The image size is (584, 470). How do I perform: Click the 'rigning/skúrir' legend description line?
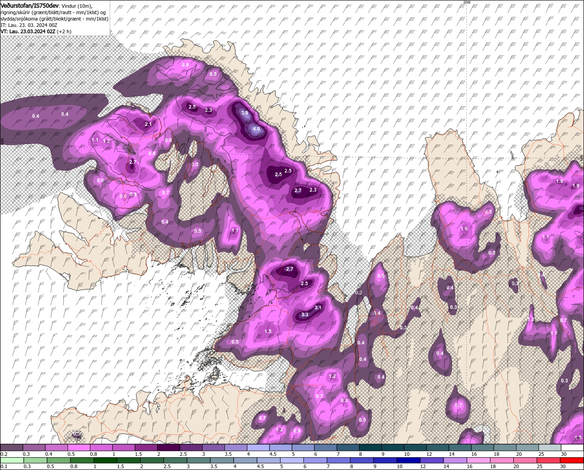click(53, 12)
